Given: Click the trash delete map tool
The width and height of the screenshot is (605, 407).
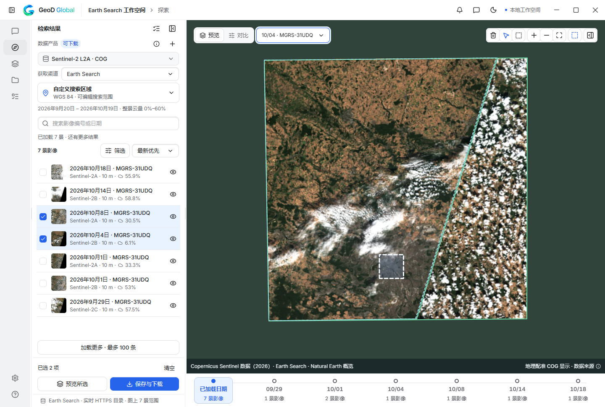Looking at the screenshot, I should click(493, 35).
